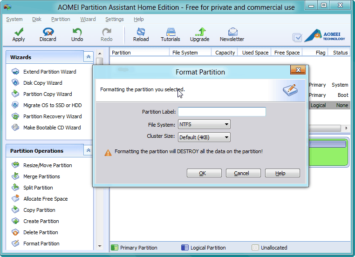Screen dimensions: 355x257
Task: Close the Format Partition dialog
Action: [298, 70]
